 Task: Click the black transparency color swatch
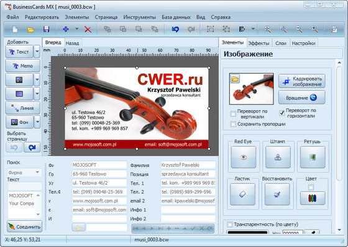point(247,232)
